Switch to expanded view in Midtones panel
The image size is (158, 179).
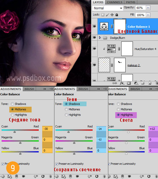pyautogui.click(x=9, y=176)
